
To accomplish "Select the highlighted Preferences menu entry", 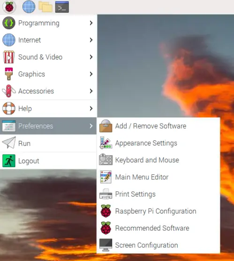I will pos(48,126).
